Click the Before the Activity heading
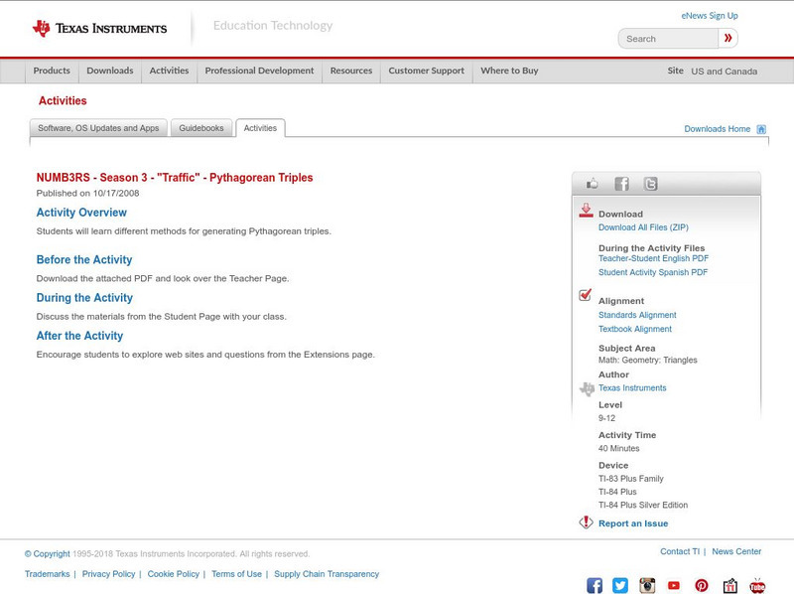 tap(84, 260)
